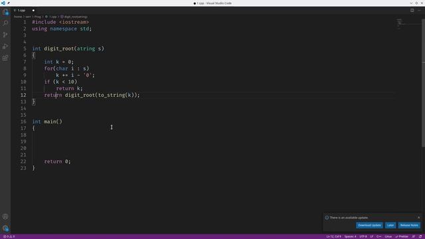Image resolution: width=425 pixels, height=239 pixels.
Task: Open the Explorer view in the activity bar
Action: (5, 12)
